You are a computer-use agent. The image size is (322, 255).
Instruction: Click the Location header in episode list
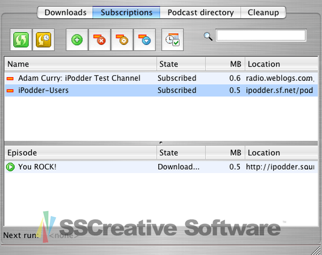(x=282, y=153)
